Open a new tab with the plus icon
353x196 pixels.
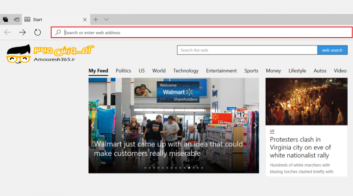pyautogui.click(x=96, y=20)
